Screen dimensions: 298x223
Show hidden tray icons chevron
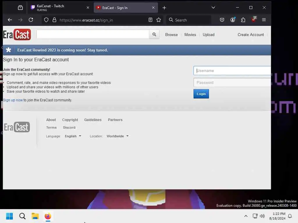pyautogui.click(x=246, y=216)
